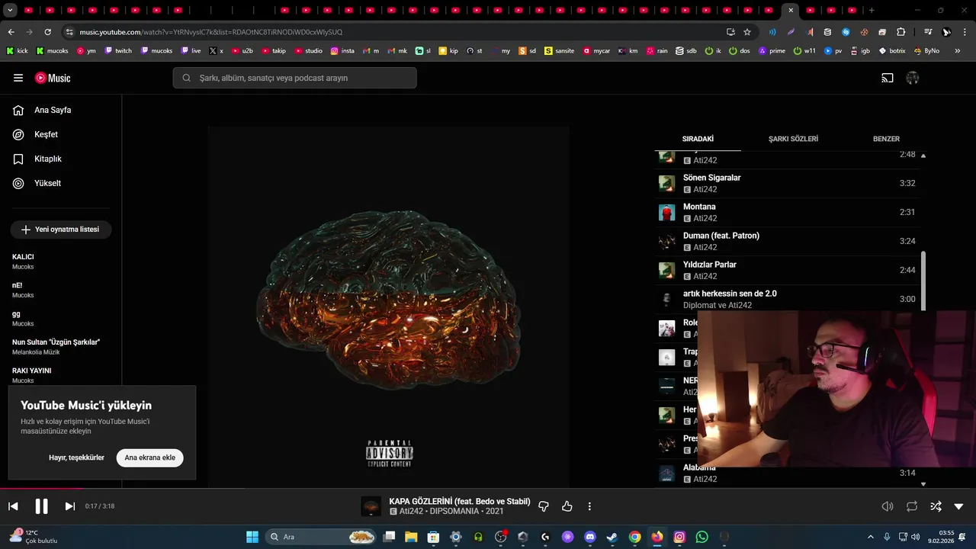Open the hamburger guide menu
This screenshot has height=549, width=976.
(x=18, y=78)
